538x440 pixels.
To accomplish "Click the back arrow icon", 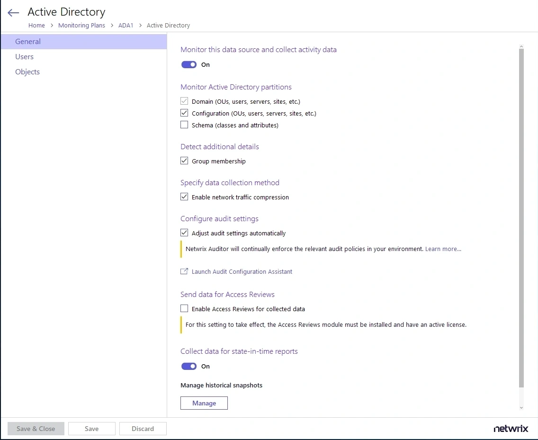I will (x=13, y=13).
